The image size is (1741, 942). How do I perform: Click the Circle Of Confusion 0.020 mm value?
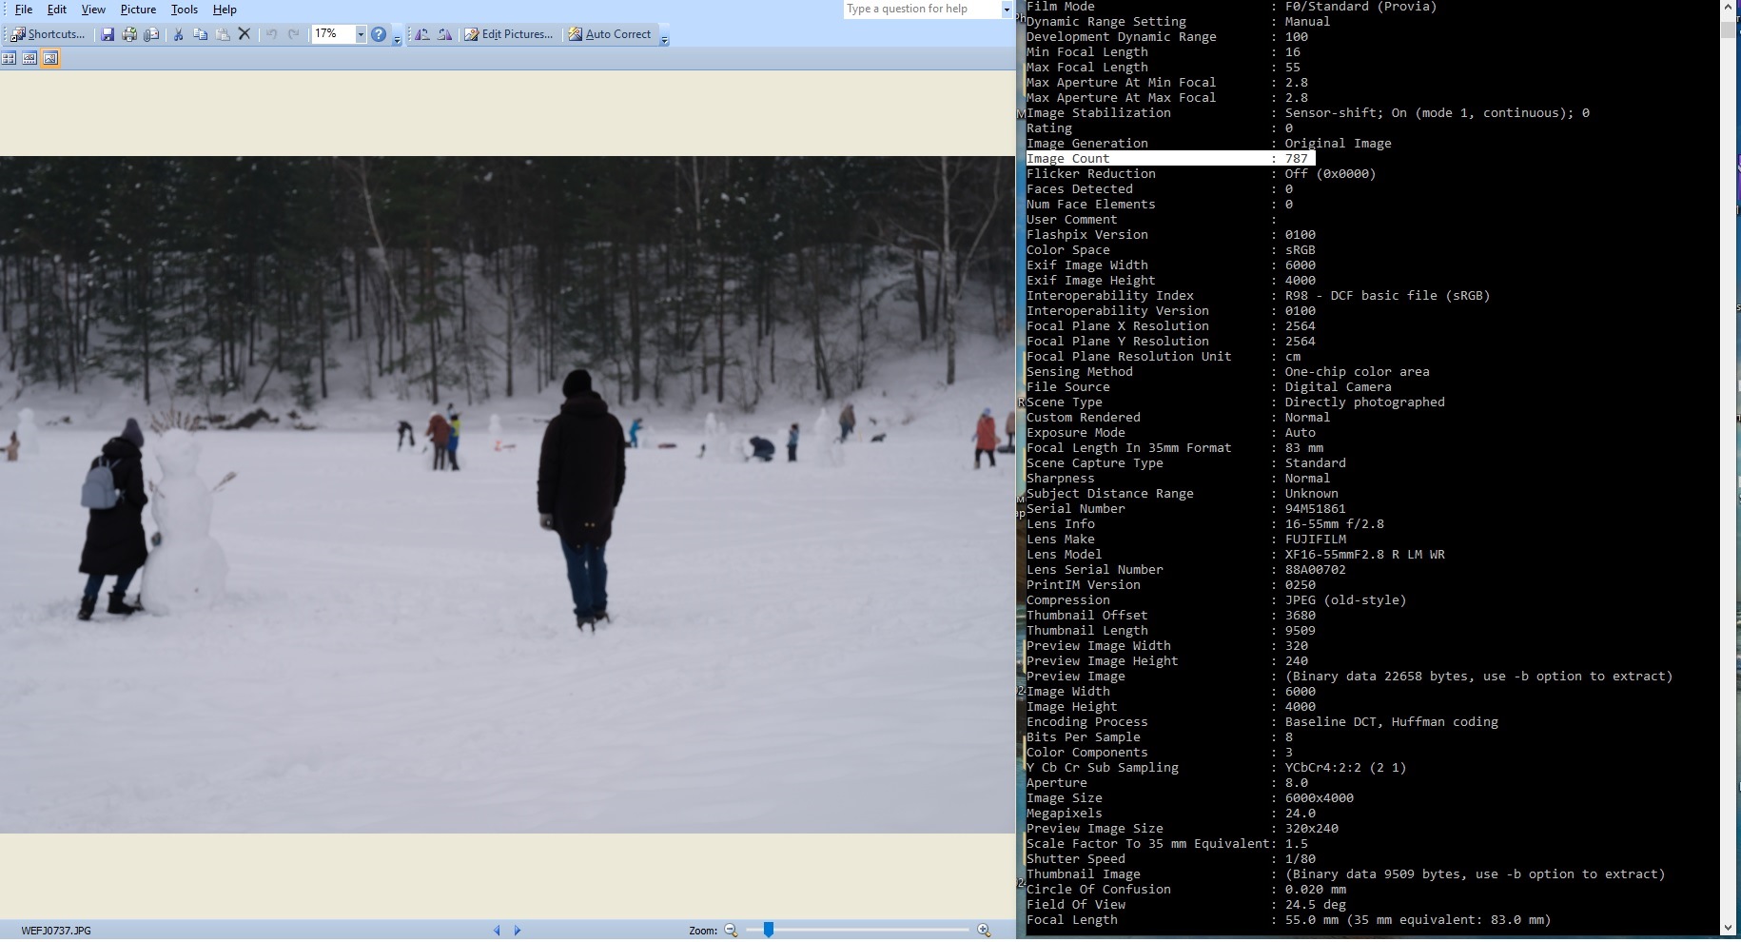[x=1315, y=890]
